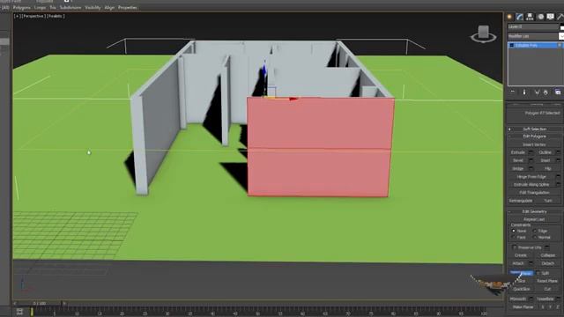The height and width of the screenshot is (317, 564).
Task: Open the Properties ribbon menu
Action: 127,8
